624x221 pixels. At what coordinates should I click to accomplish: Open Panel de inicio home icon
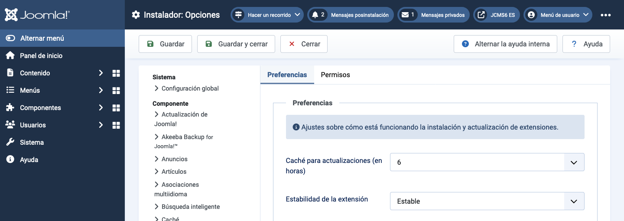coord(10,55)
